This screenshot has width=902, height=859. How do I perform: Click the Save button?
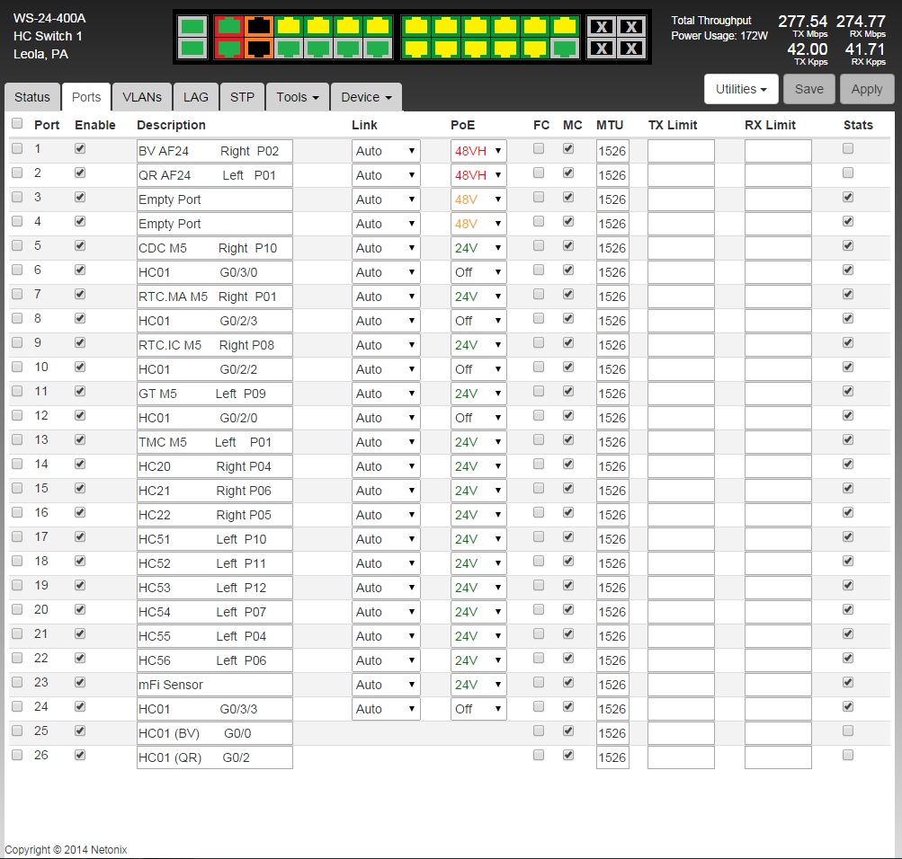[x=808, y=89]
